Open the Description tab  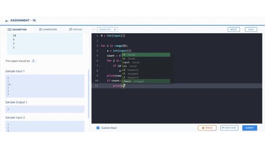[17, 29]
